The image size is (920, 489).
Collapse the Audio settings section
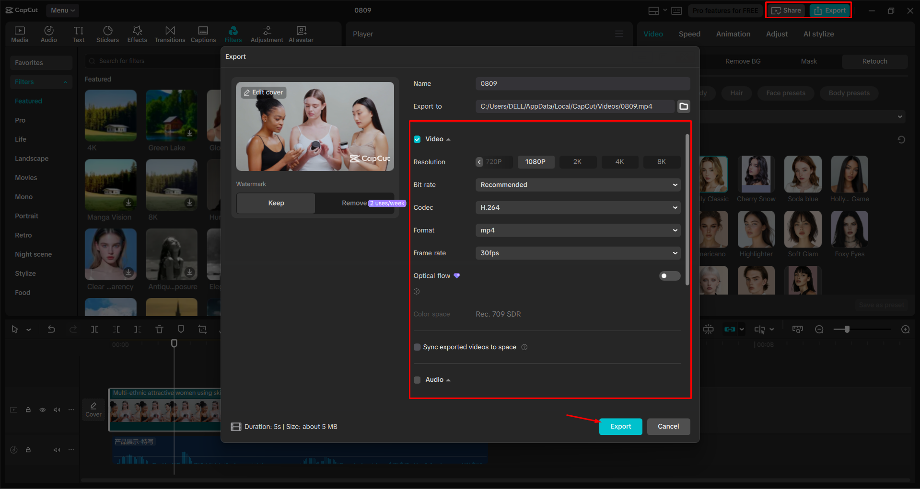coord(449,379)
